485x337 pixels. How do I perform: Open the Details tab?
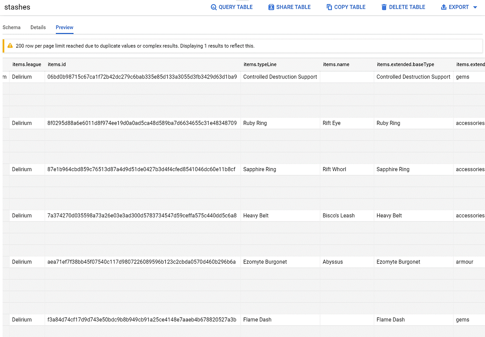(x=38, y=27)
